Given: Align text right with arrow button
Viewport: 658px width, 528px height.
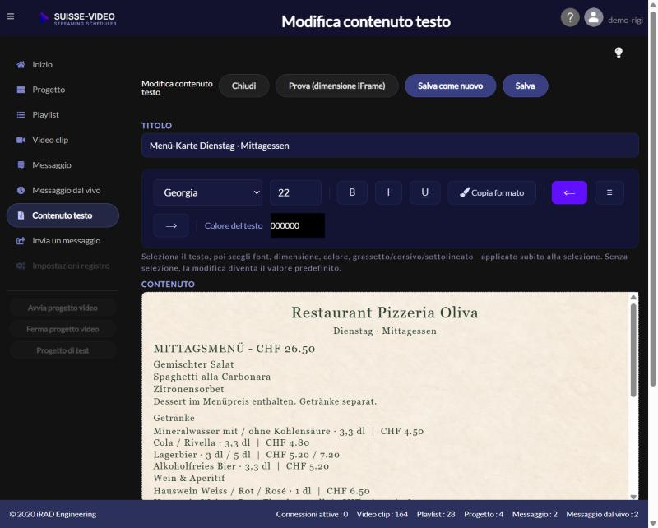Looking at the screenshot, I should (171, 226).
